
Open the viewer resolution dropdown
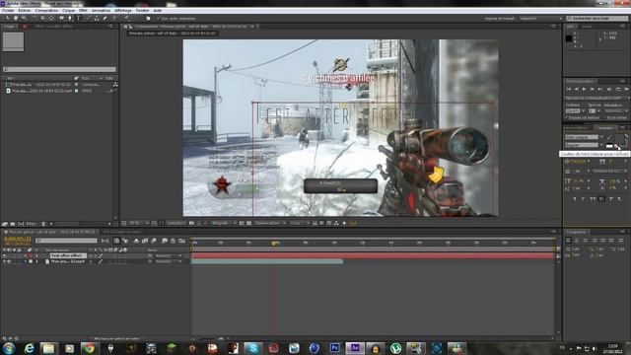coord(224,223)
